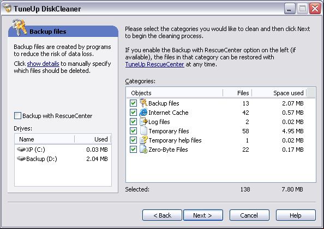Uncheck the Zero-Byte Files category

pyautogui.click(x=133, y=150)
